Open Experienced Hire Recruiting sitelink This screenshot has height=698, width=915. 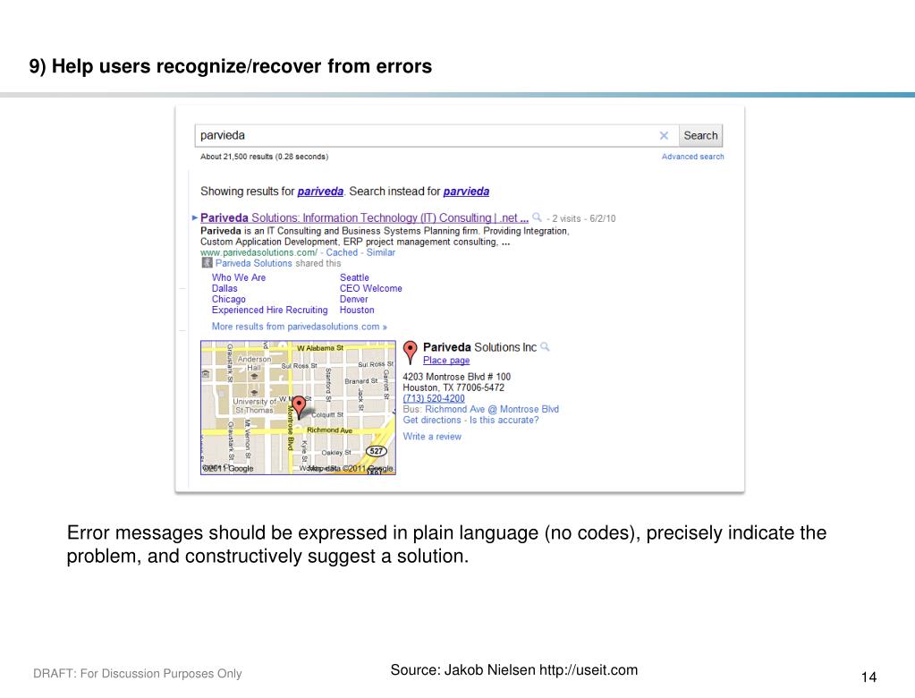click(x=269, y=310)
